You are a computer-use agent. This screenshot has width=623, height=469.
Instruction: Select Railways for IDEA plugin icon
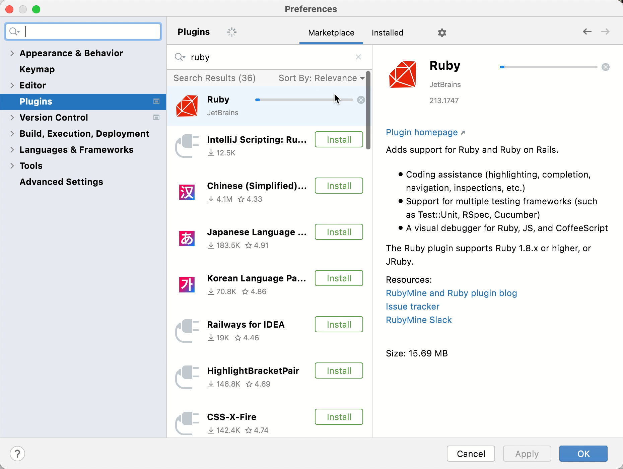187,331
